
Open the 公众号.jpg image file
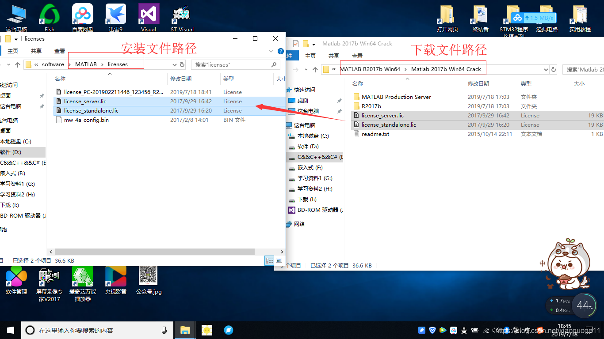point(149,280)
